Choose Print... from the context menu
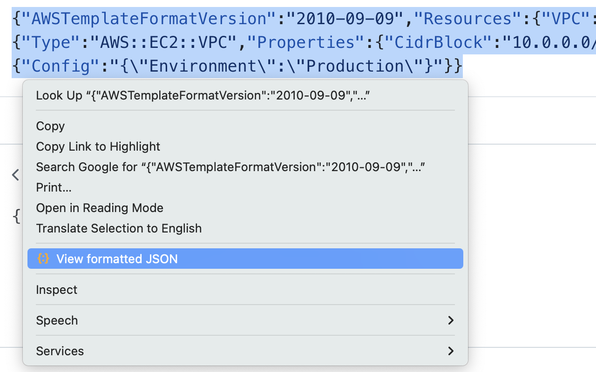Screen dimensions: 596x372 (x=245, y=187)
